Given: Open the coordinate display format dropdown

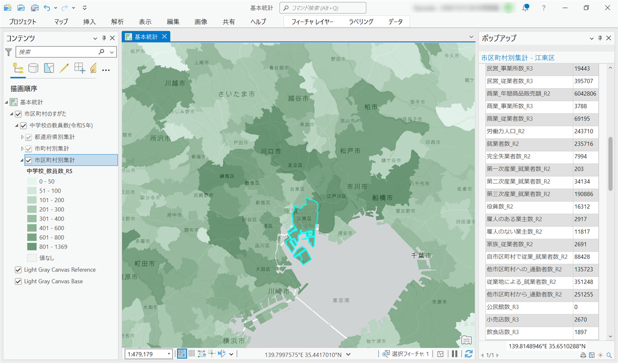Looking at the screenshot, I should (348, 354).
